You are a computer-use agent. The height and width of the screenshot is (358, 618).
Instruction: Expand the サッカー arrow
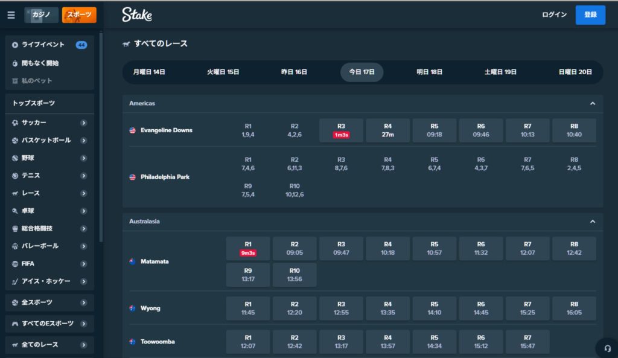click(83, 123)
